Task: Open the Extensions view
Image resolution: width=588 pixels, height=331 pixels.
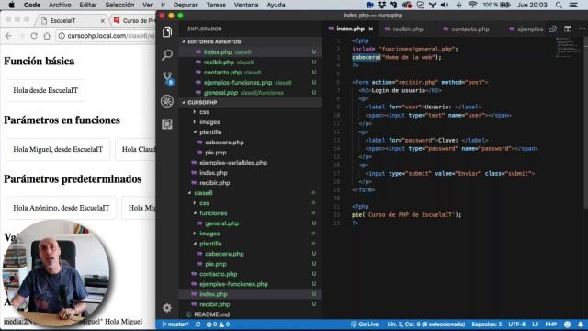Action: click(167, 124)
